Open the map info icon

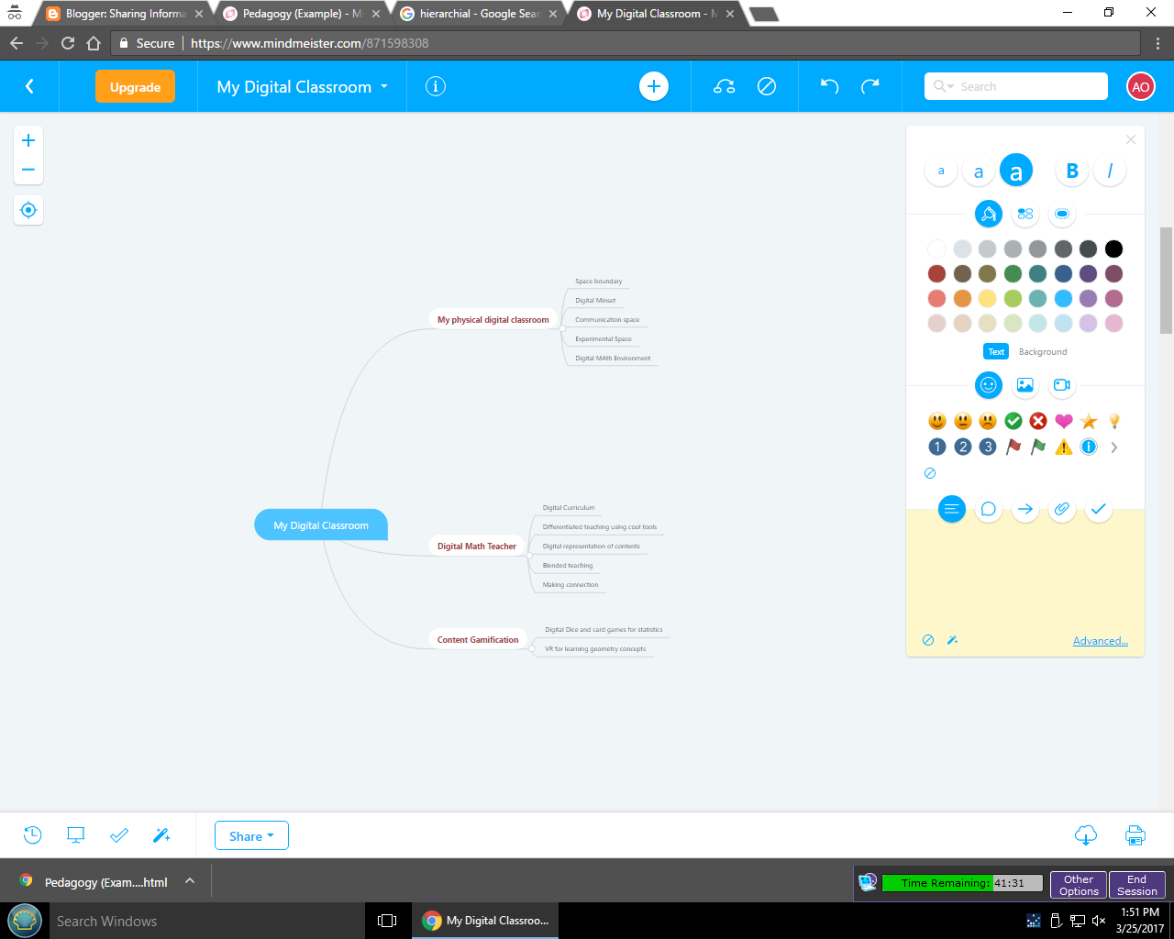point(436,86)
